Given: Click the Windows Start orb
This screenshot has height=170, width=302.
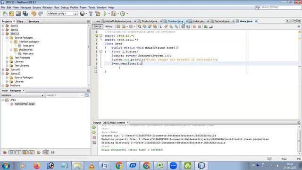Looking at the screenshot, I should click(6, 166).
